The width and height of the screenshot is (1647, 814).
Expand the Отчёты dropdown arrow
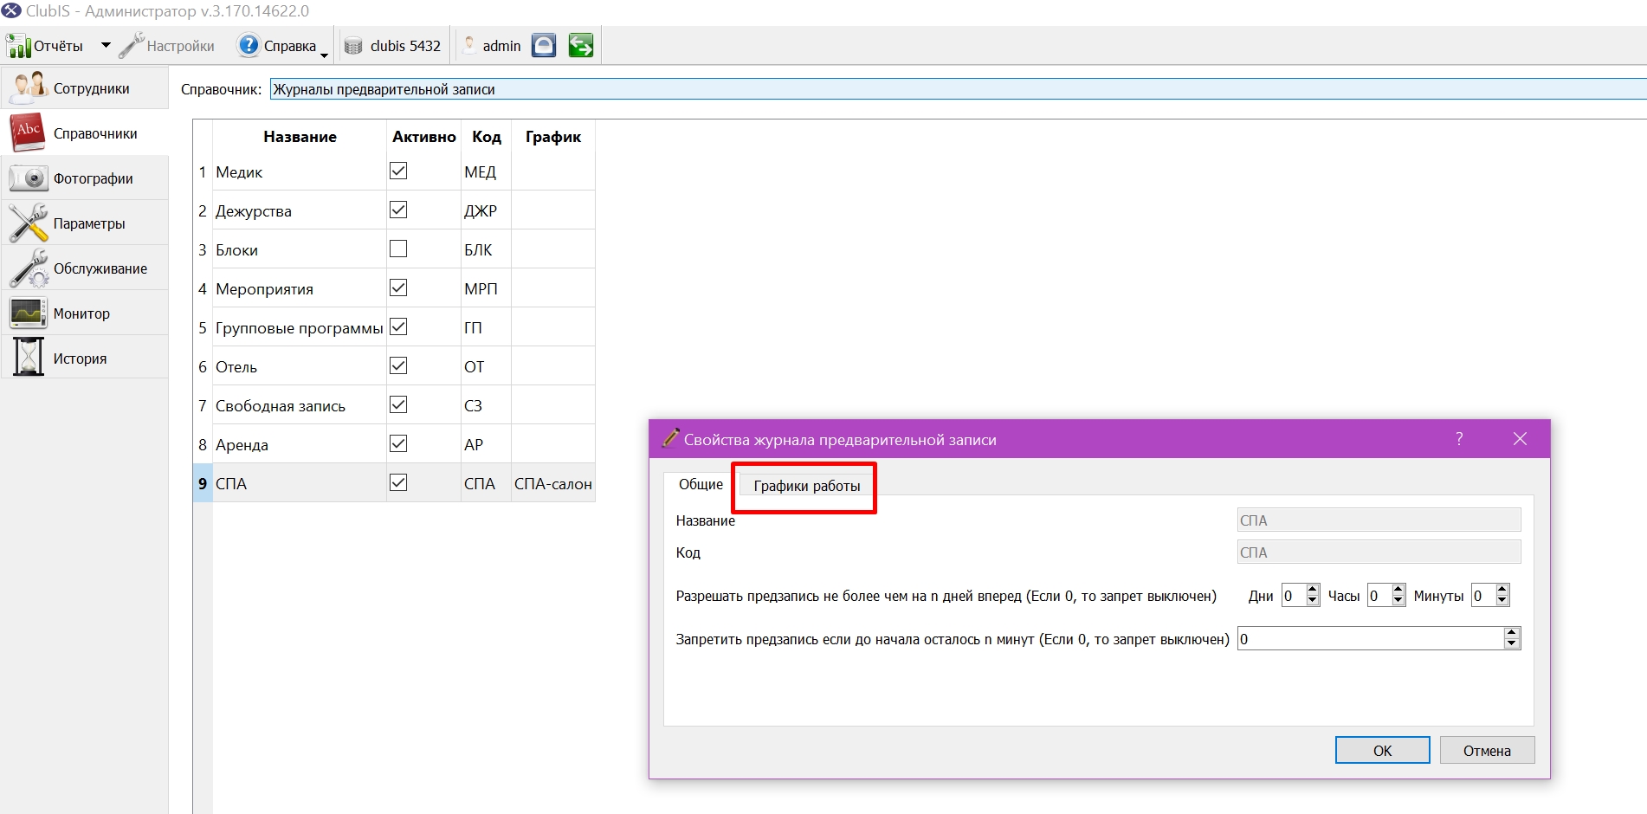click(106, 45)
